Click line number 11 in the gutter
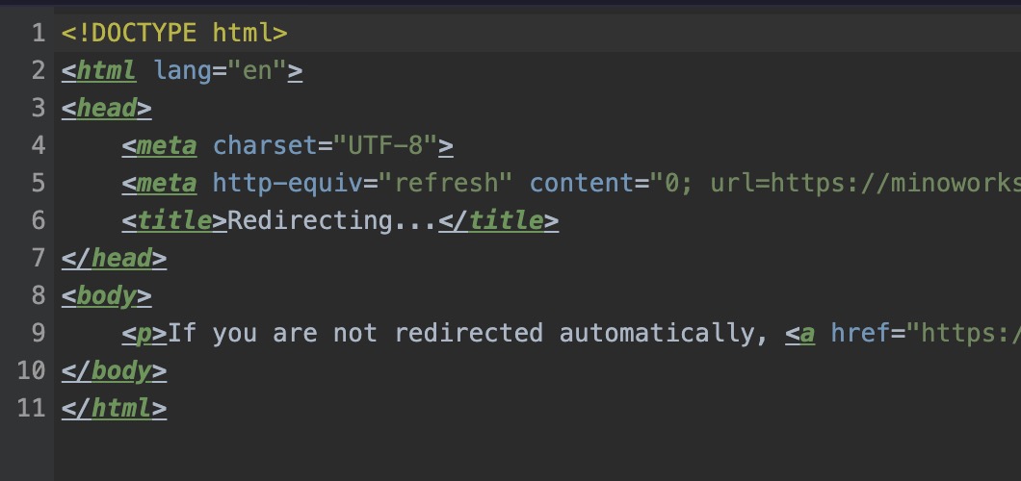The width and height of the screenshot is (1021, 481). [x=31, y=408]
